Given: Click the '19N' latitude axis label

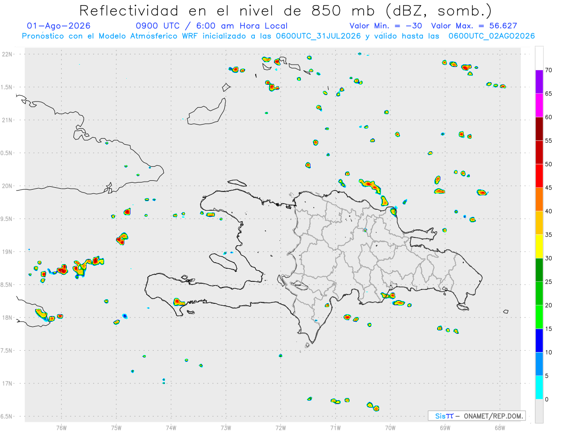Looking at the screenshot, I should click(8, 252).
